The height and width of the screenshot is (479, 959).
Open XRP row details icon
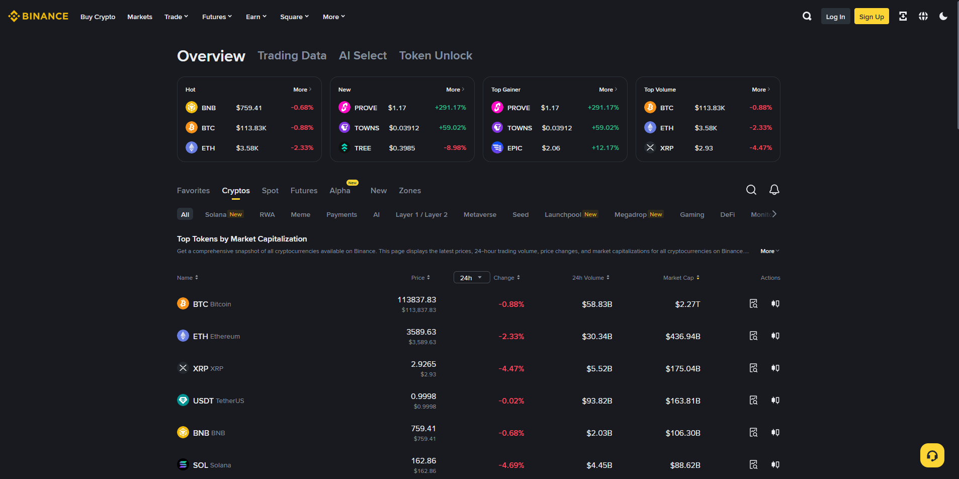point(753,368)
